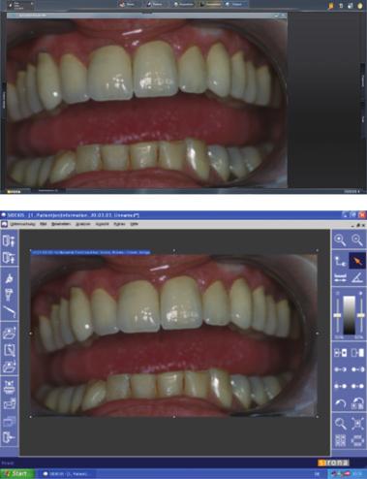
Task: Open the Analyse menu
Action: 83,224
